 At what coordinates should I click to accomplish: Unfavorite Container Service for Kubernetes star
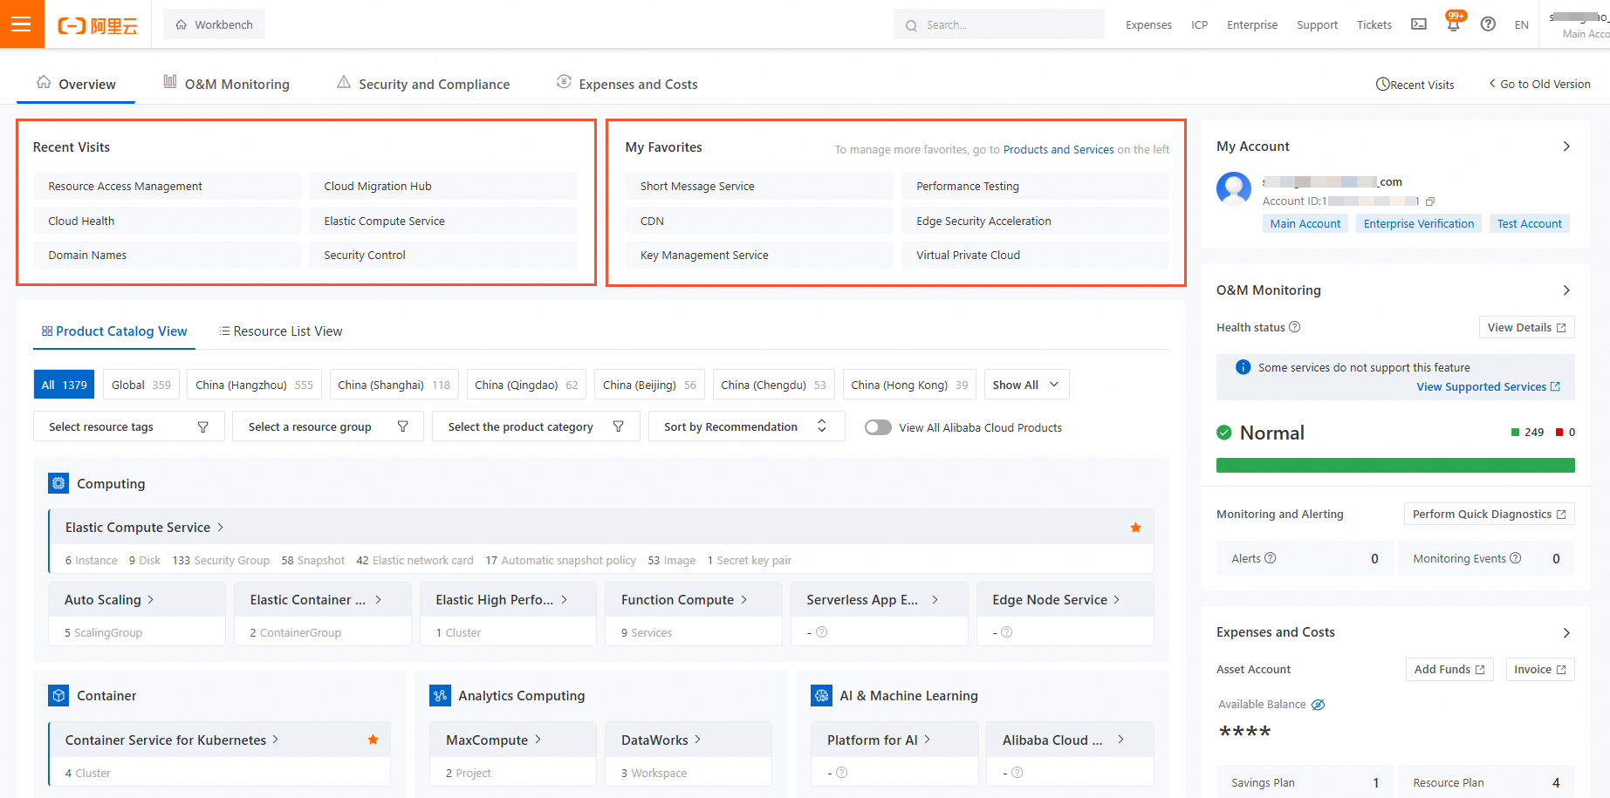click(x=373, y=740)
